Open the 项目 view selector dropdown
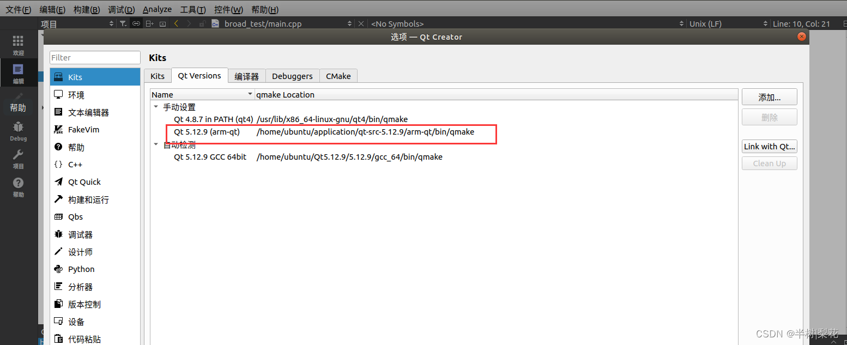 click(x=78, y=23)
